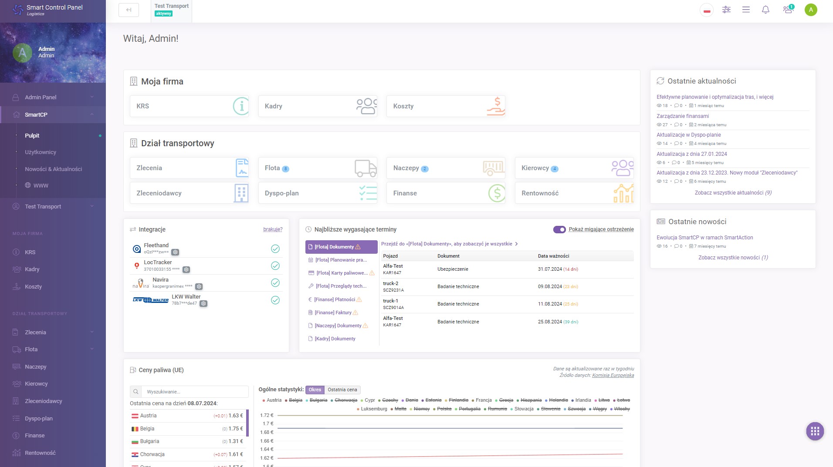Expand the Zlecenia sidebar submenu
Screen dimensions: 833x467
(53, 332)
